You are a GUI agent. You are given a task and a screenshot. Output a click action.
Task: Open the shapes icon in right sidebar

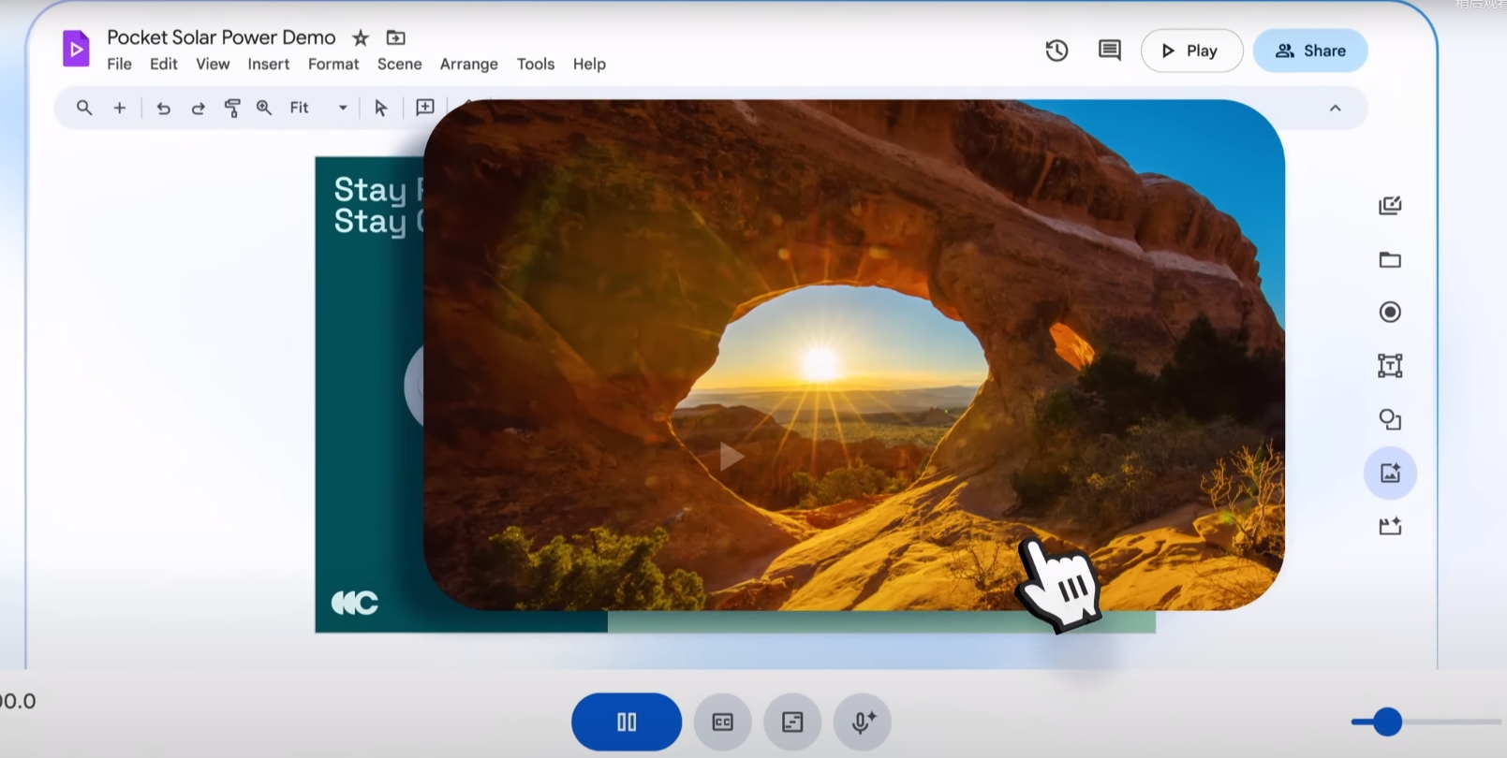[x=1390, y=419]
